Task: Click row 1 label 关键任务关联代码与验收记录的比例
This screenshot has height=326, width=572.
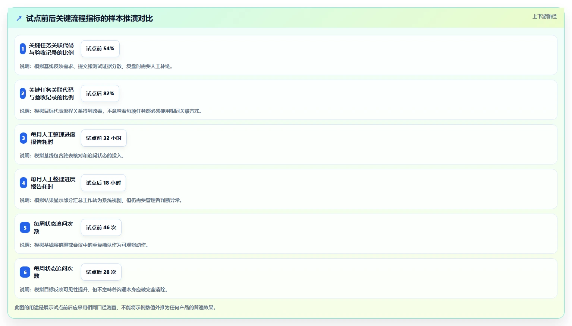Action: [x=51, y=49]
